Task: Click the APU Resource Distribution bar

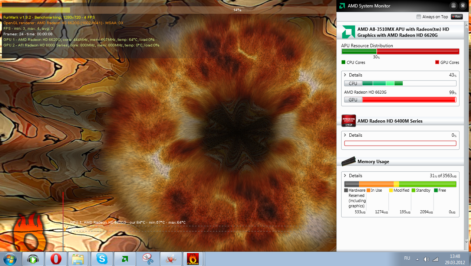Action: 400,52
